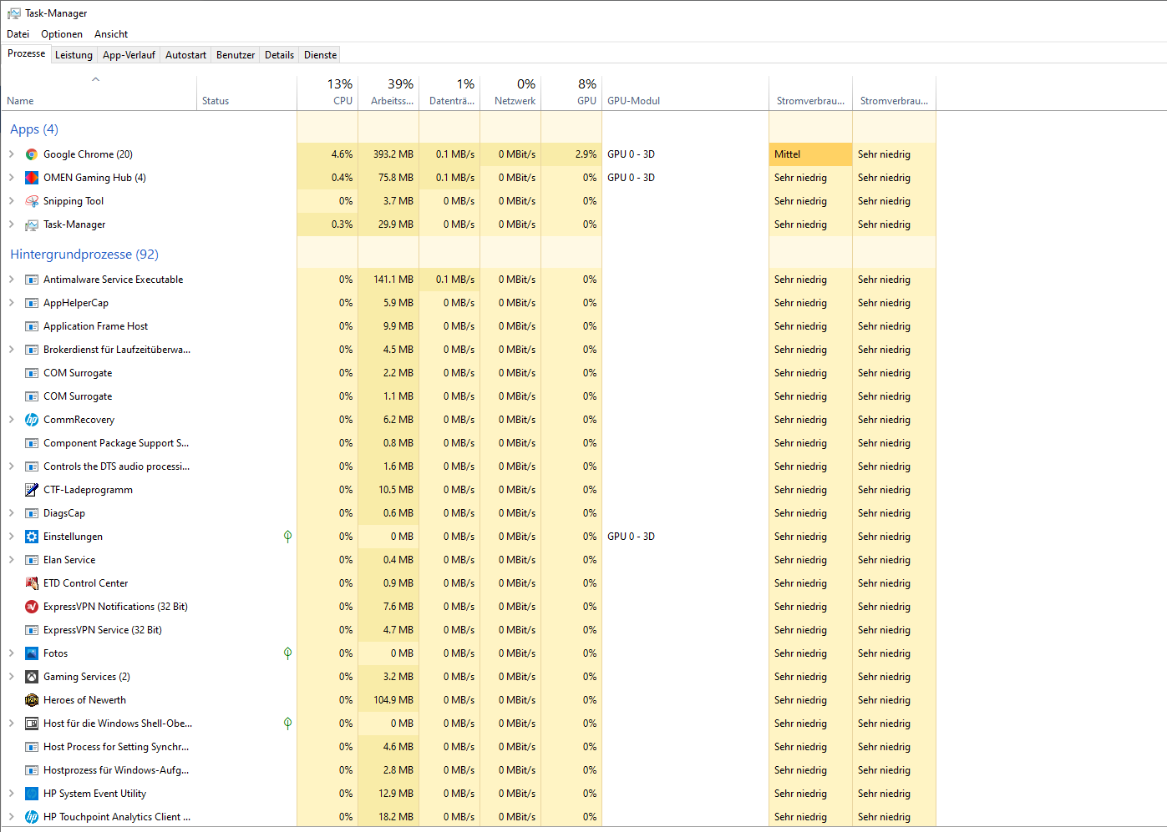The width and height of the screenshot is (1167, 832).
Task: Expand the Gaming Services (2) group
Action: [12, 677]
